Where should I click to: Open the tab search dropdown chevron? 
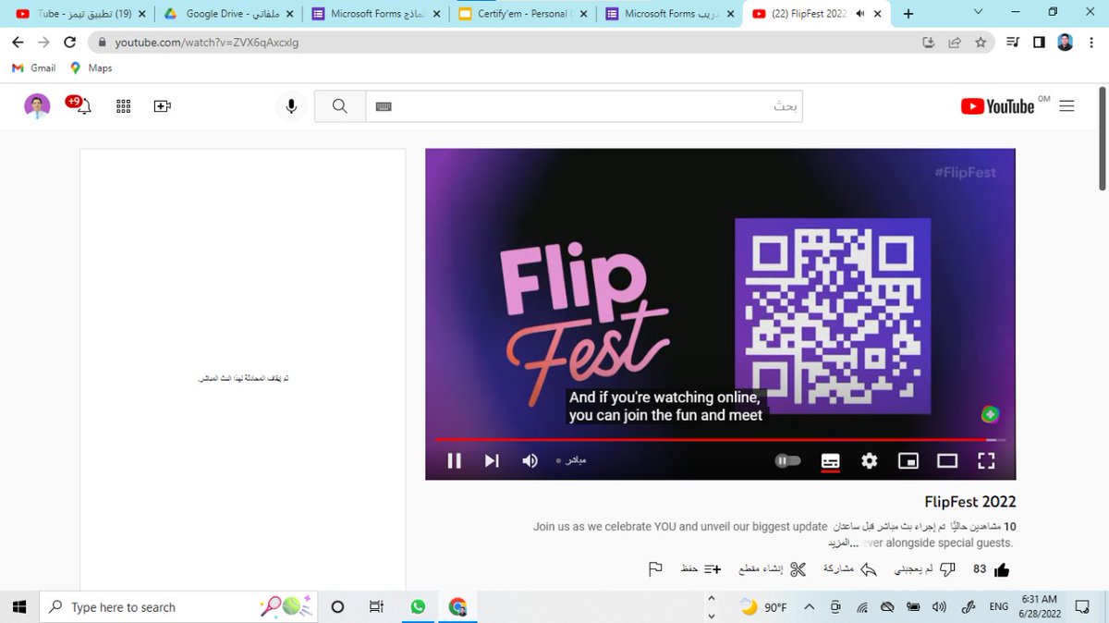(x=980, y=12)
